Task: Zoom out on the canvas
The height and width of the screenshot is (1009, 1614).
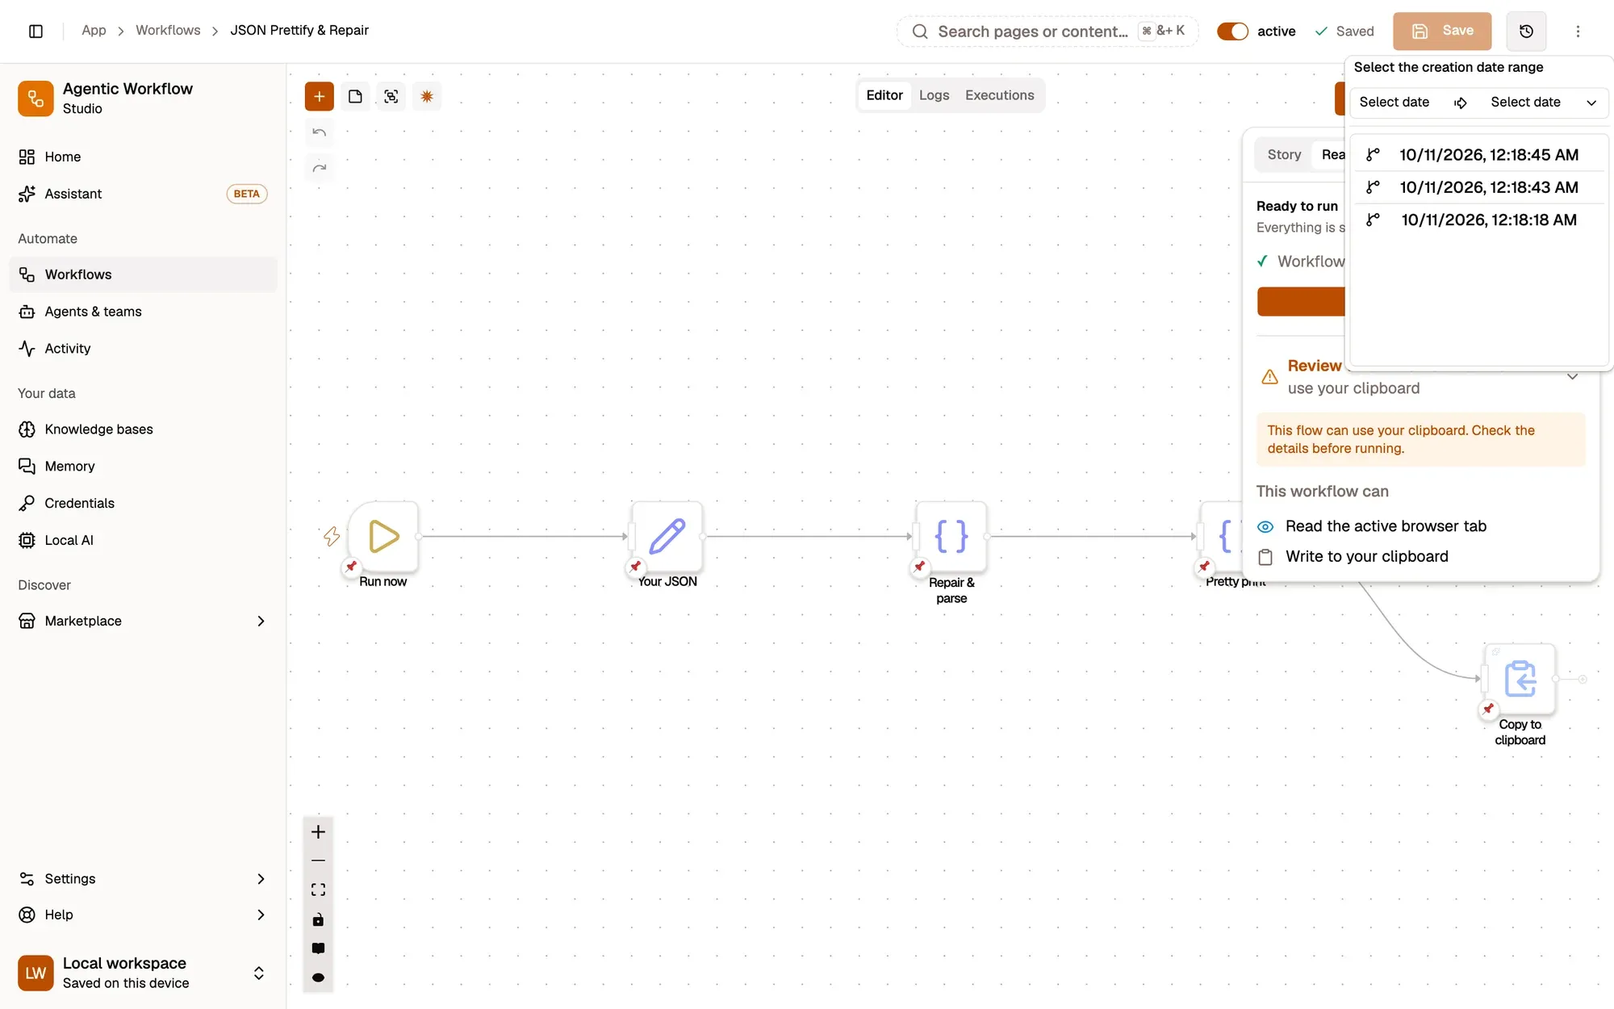Action: coord(318,860)
